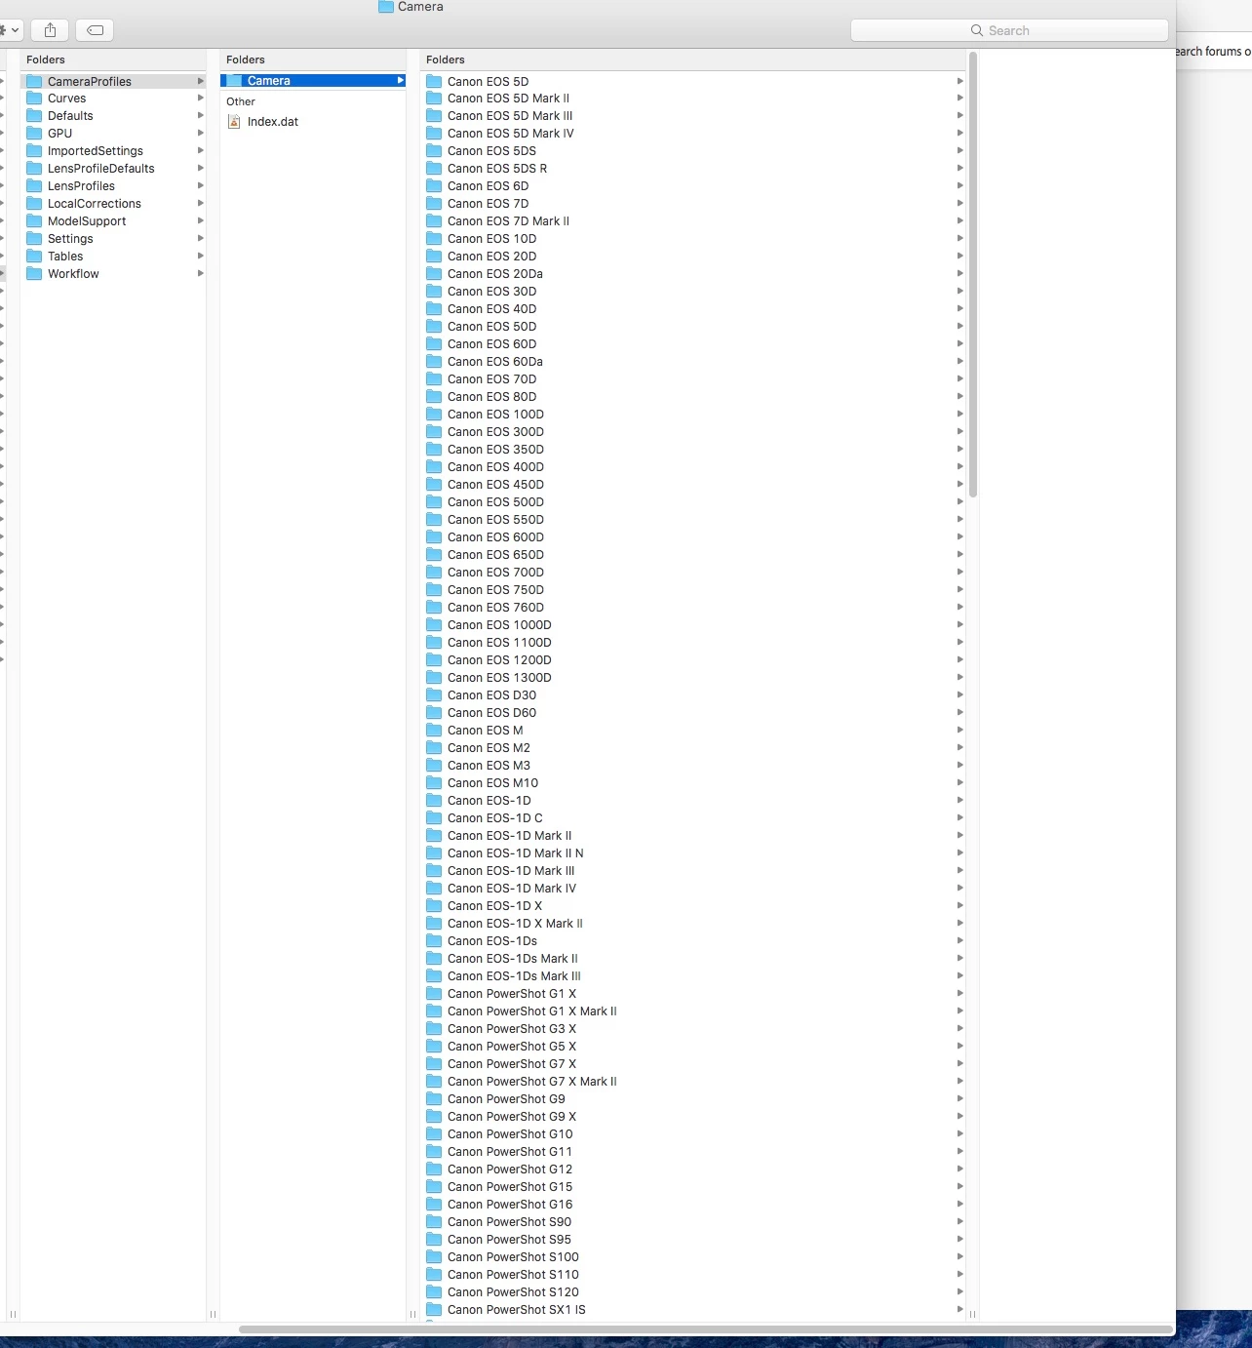Click the Canon EOS 6D folder icon

(434, 185)
